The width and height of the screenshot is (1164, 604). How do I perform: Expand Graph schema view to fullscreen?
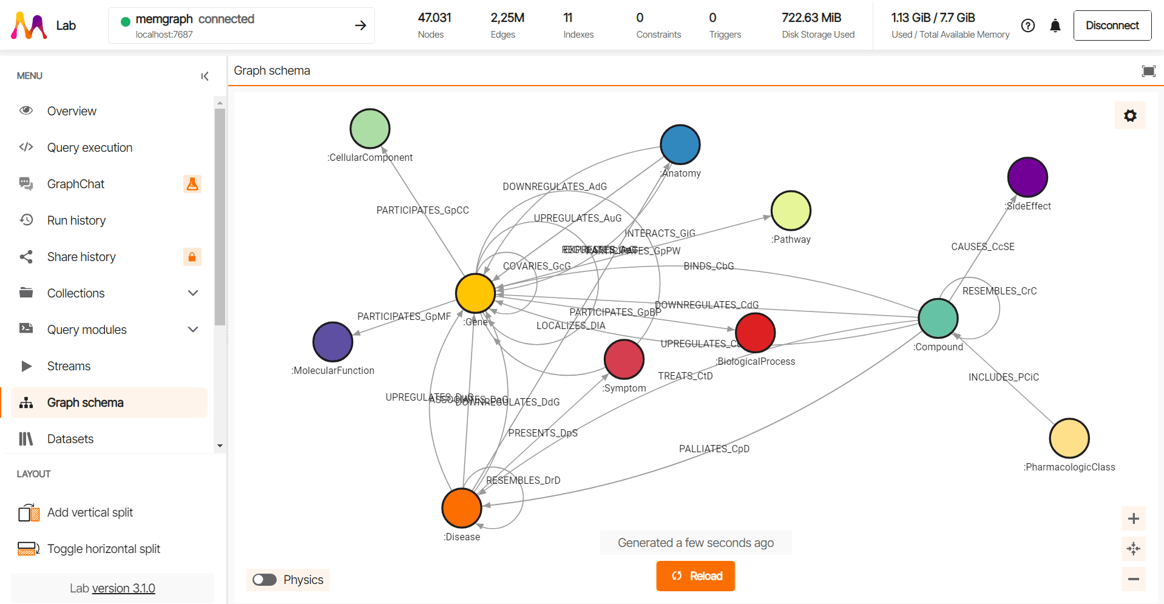1148,70
